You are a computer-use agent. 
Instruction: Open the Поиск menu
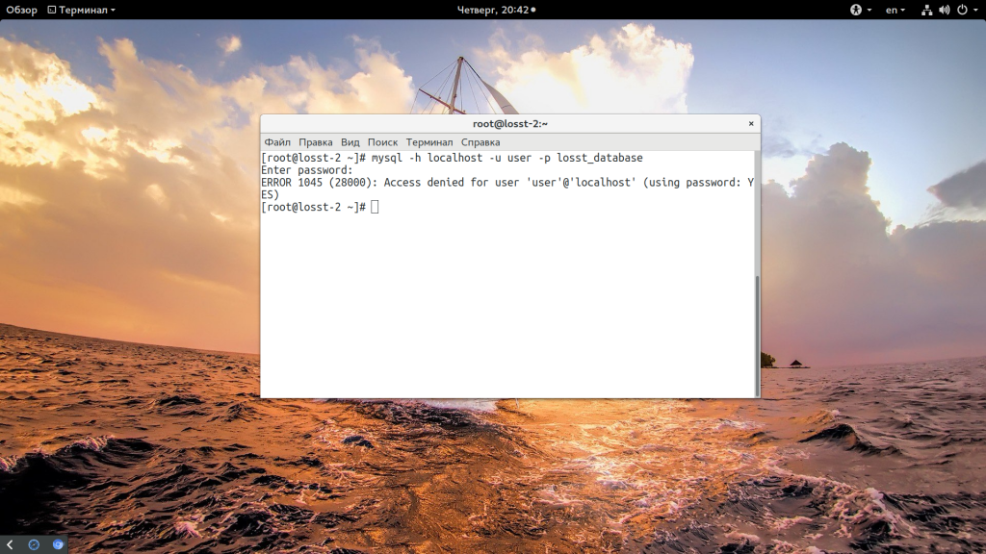pos(382,142)
